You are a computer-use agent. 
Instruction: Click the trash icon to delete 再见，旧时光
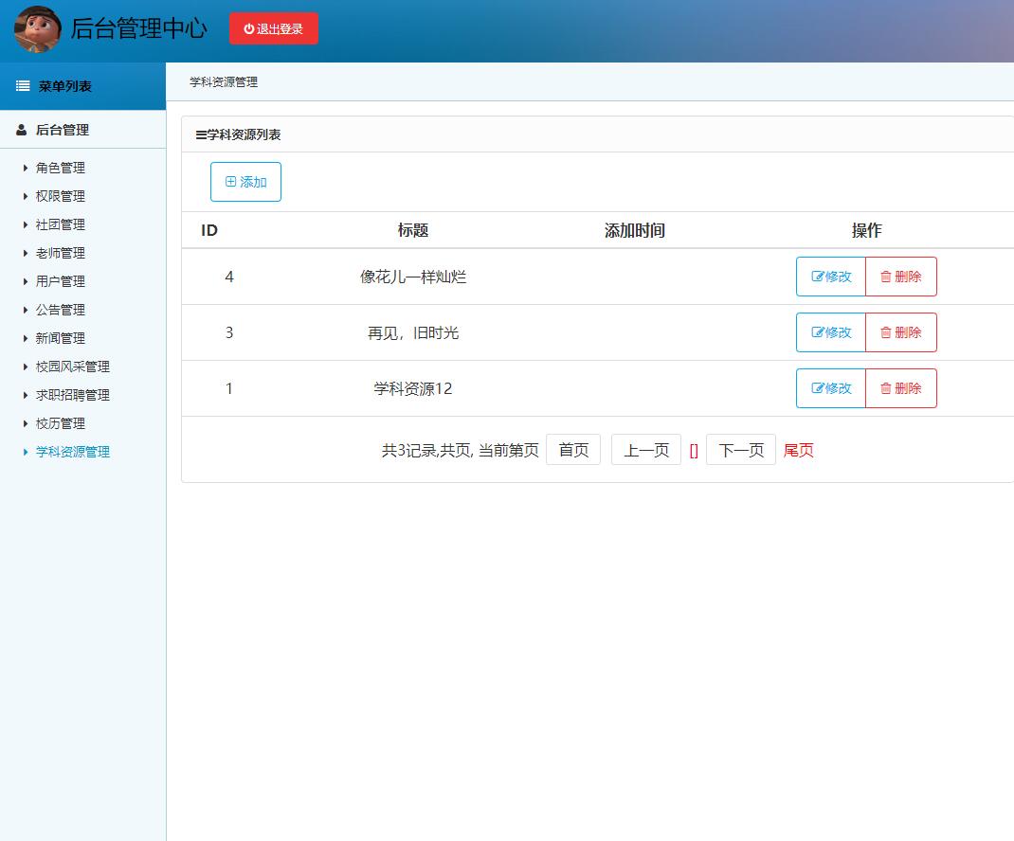click(885, 332)
